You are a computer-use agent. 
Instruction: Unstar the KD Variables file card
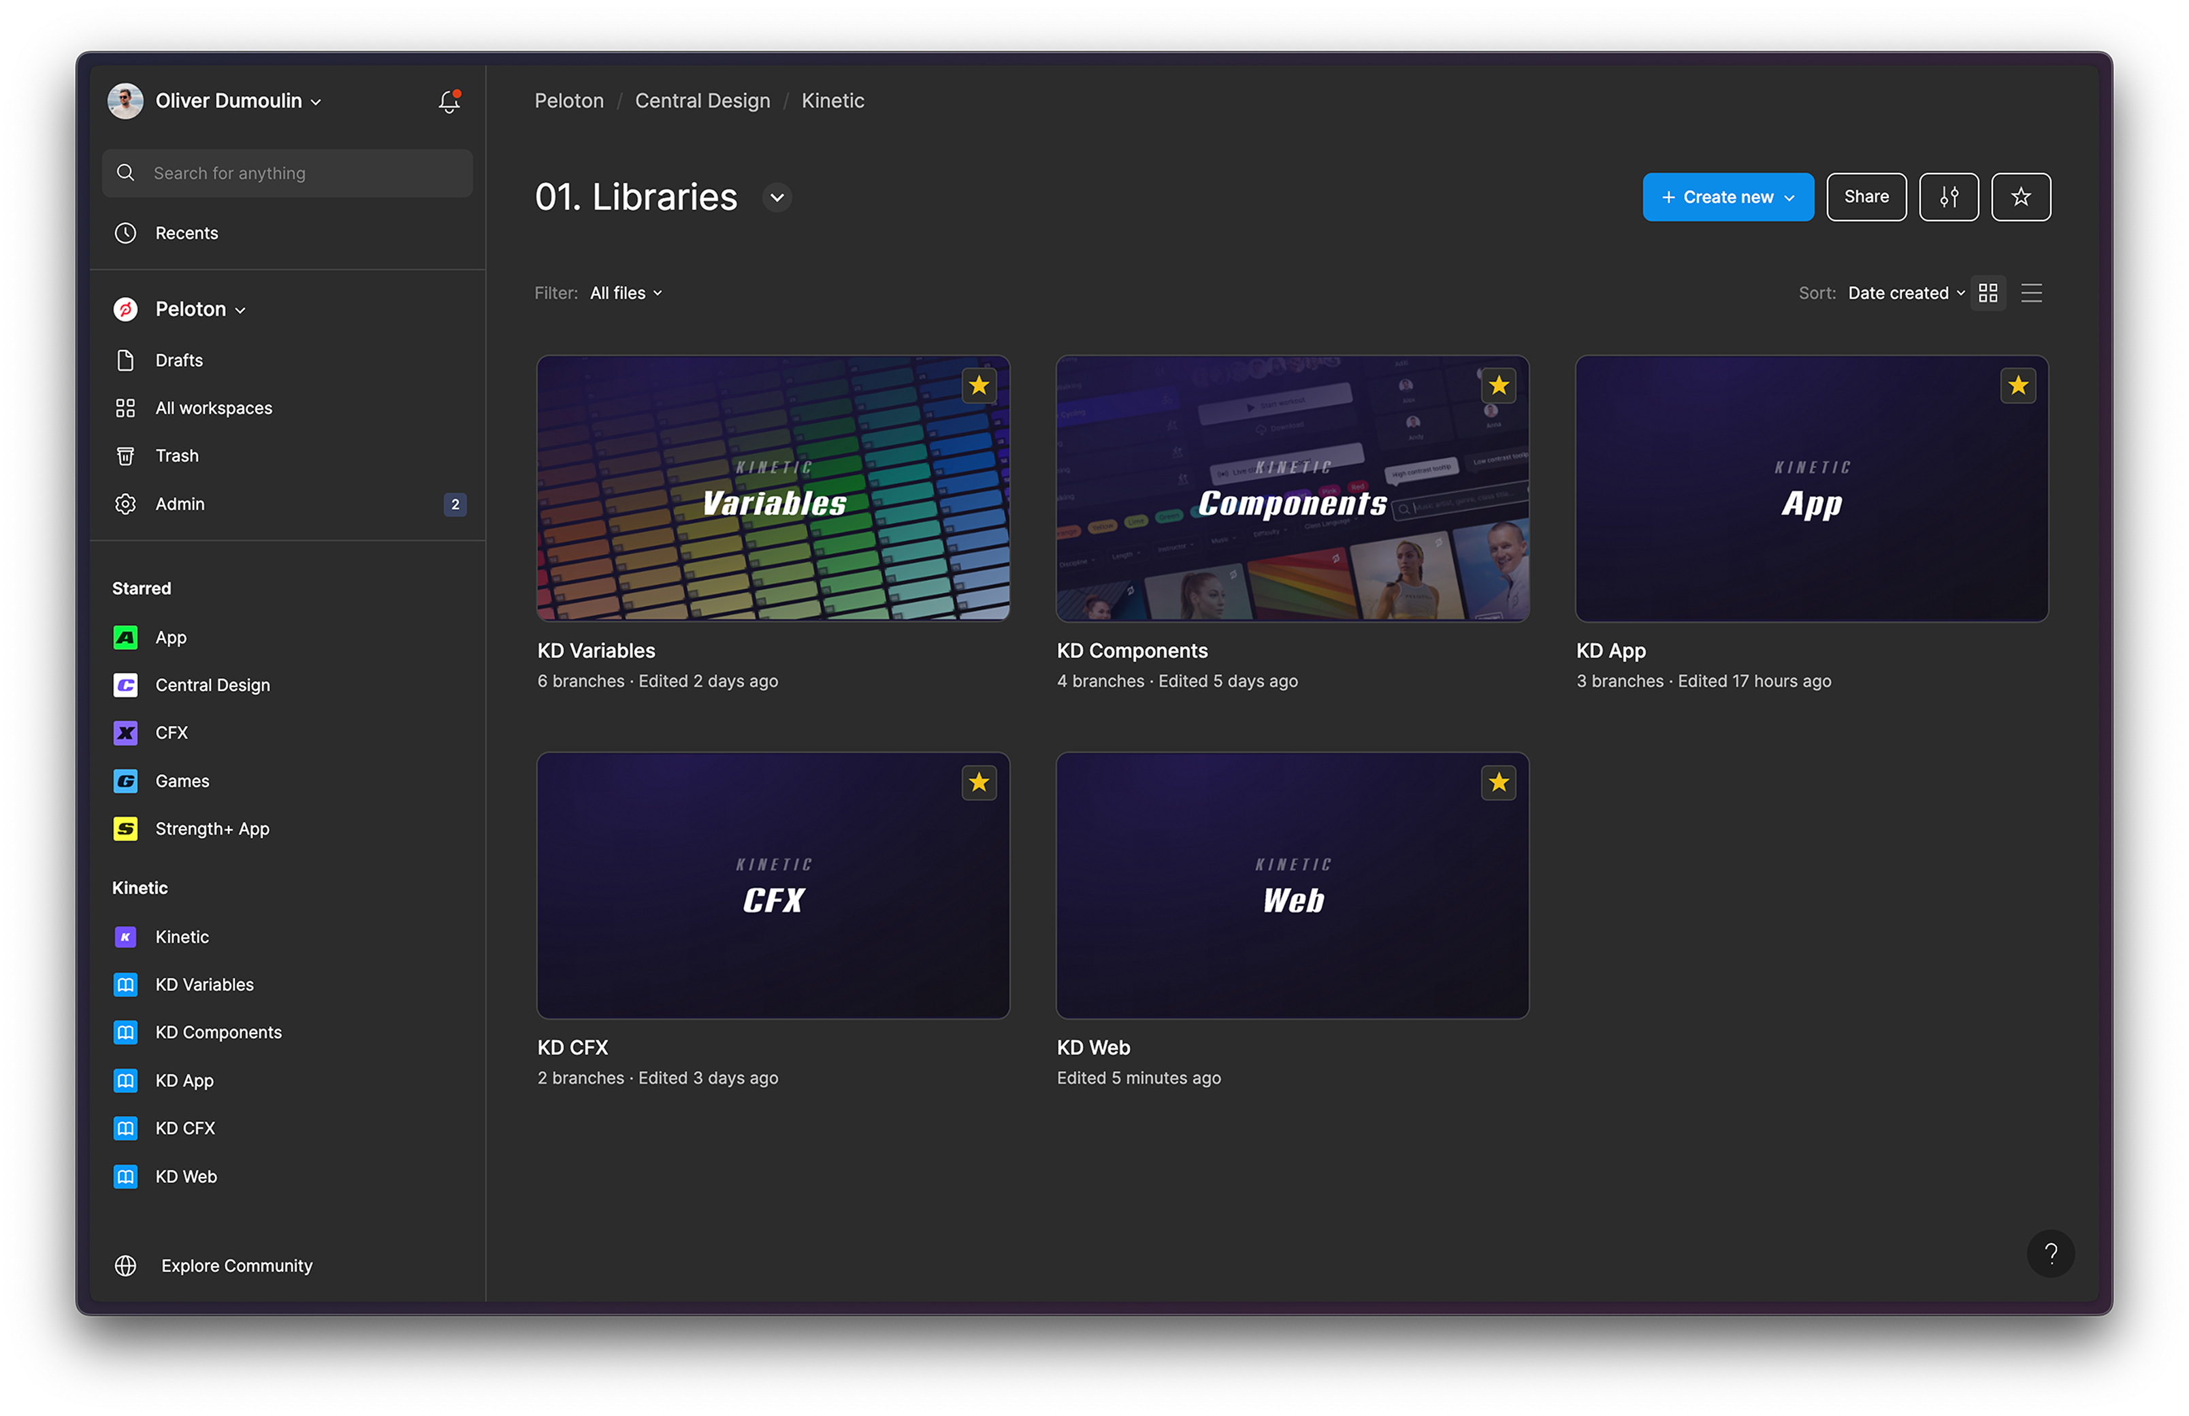click(x=979, y=385)
